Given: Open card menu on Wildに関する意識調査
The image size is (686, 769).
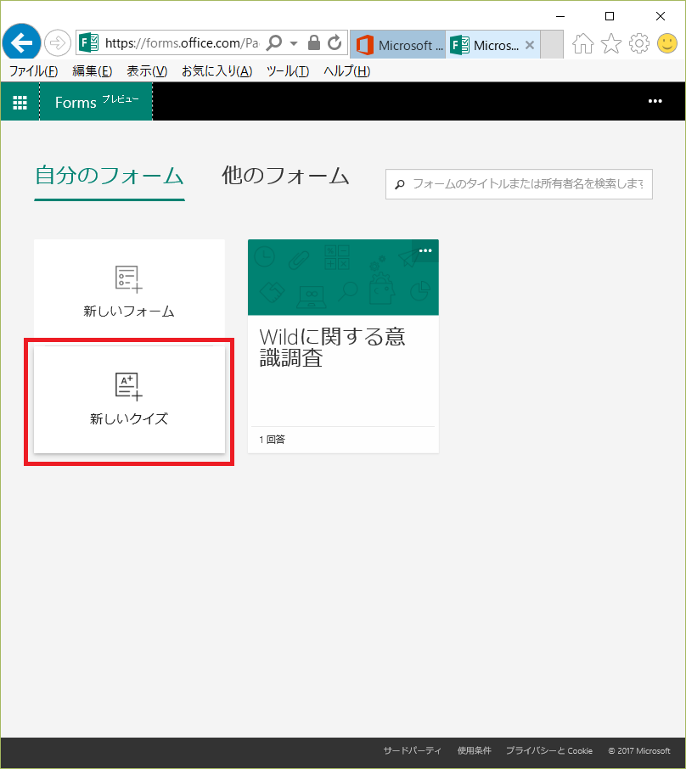Looking at the screenshot, I should pos(425,250).
